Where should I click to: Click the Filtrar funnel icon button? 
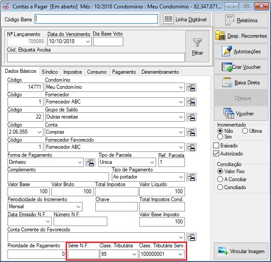pyautogui.click(x=197, y=47)
